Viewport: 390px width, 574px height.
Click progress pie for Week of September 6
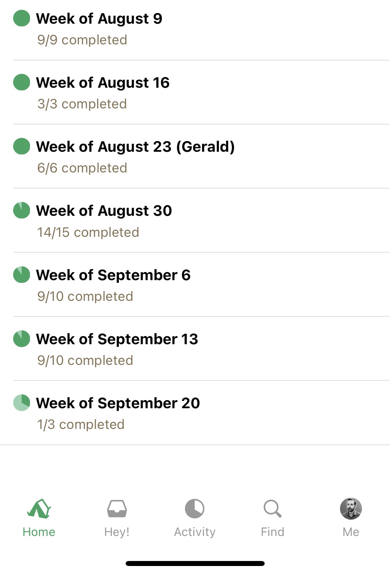(x=22, y=274)
